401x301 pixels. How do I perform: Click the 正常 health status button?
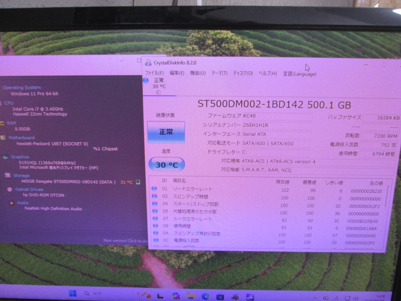coord(166,132)
